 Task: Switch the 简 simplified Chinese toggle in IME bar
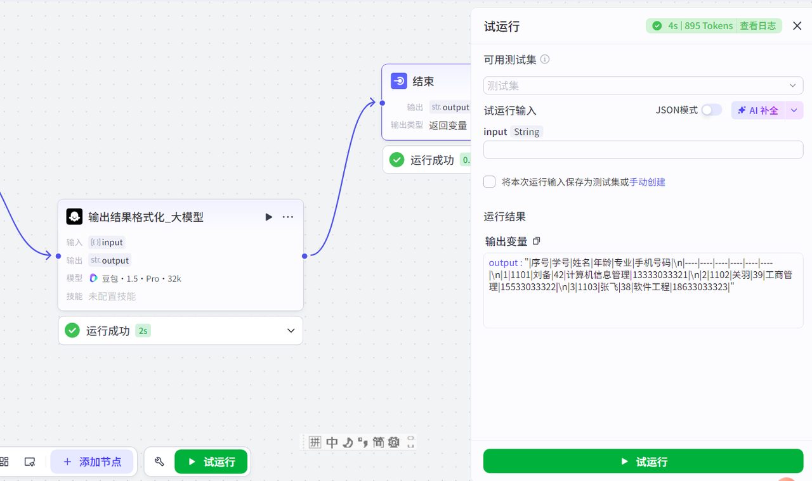point(378,442)
